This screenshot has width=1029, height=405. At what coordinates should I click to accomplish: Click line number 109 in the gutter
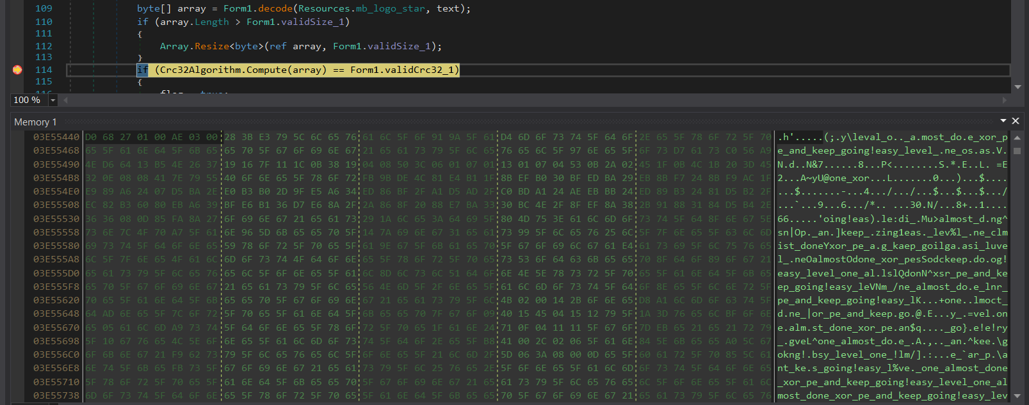(x=44, y=8)
